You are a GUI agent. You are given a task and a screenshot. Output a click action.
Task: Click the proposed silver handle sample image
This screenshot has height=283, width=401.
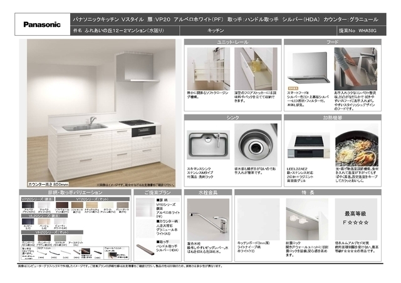(145, 250)
